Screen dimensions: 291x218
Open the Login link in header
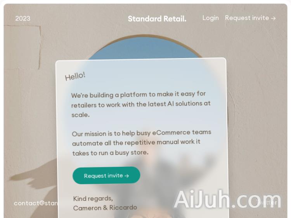(x=210, y=18)
